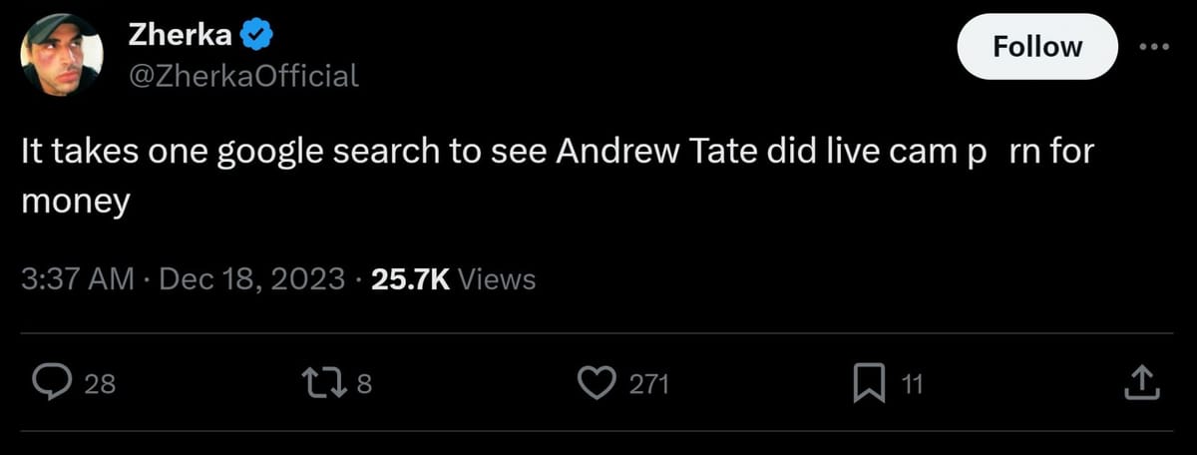Click the 11 bookmarks count
The height and width of the screenshot is (455, 1197).
click(x=912, y=384)
